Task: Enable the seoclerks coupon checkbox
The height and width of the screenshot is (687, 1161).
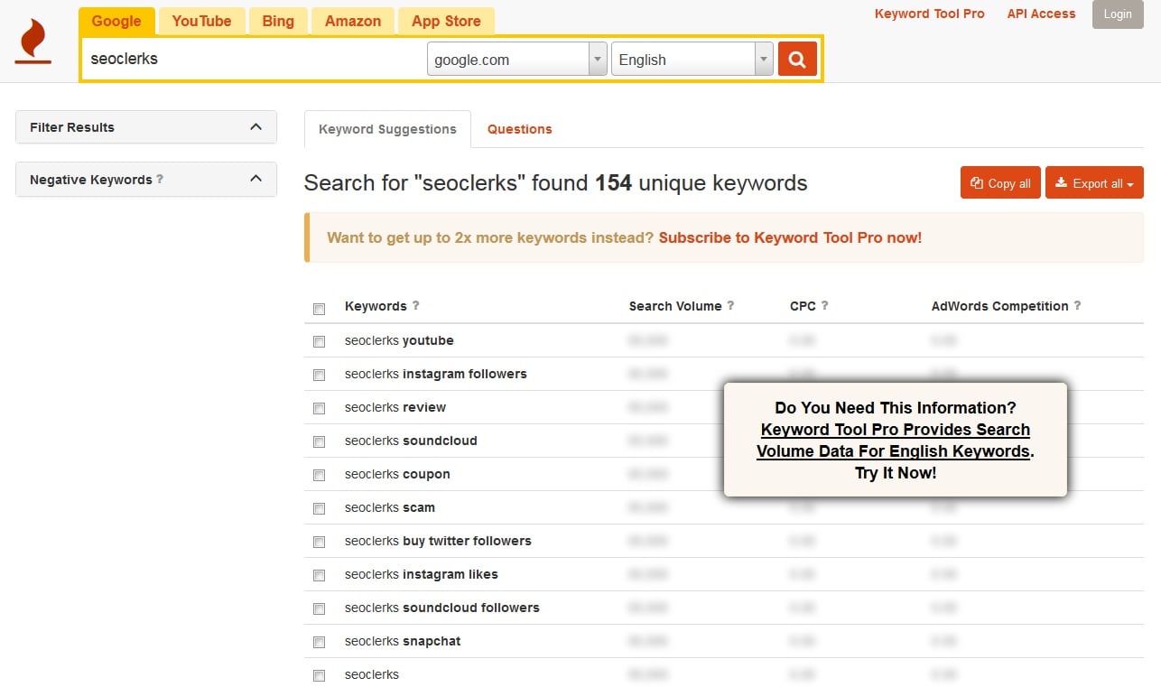Action: tap(319, 475)
